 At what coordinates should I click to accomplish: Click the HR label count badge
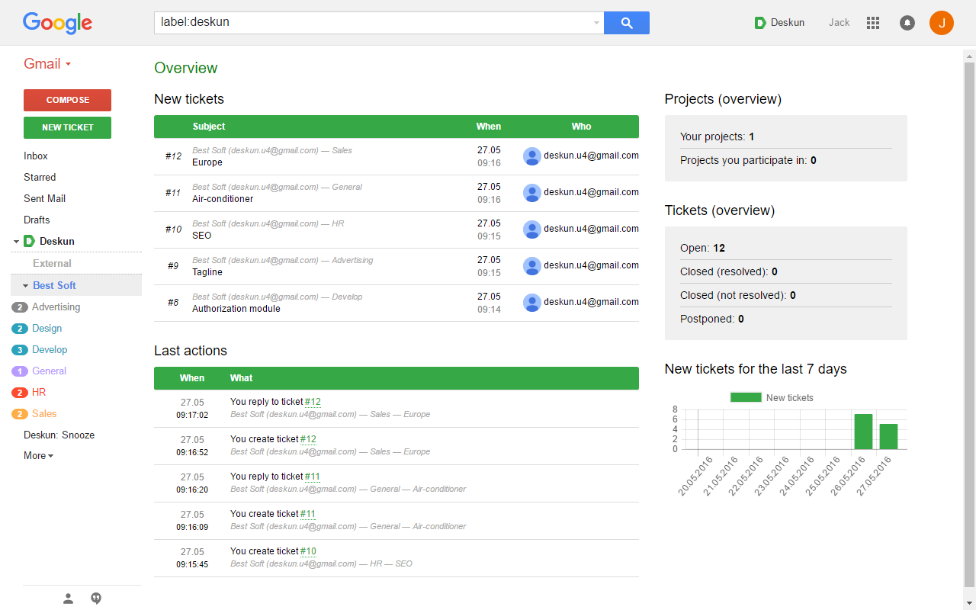pos(20,393)
